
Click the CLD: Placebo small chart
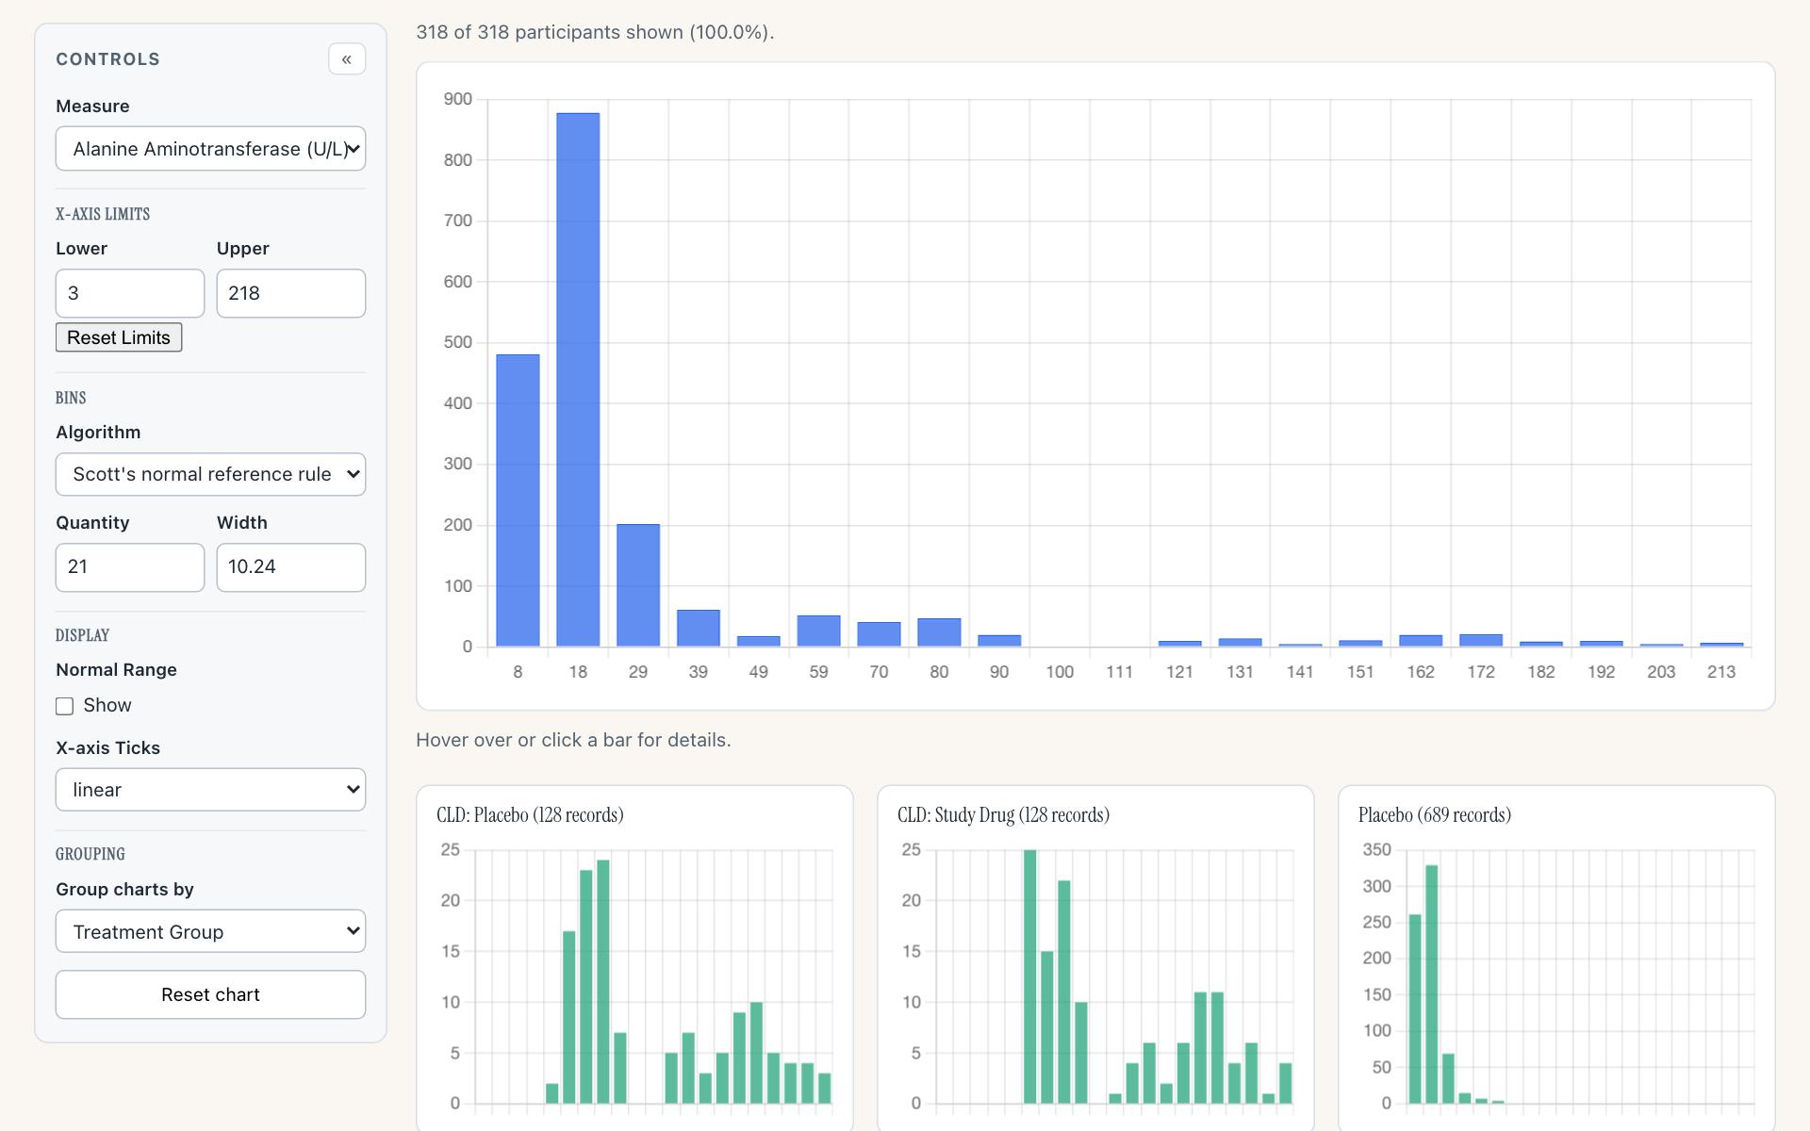pyautogui.click(x=634, y=959)
